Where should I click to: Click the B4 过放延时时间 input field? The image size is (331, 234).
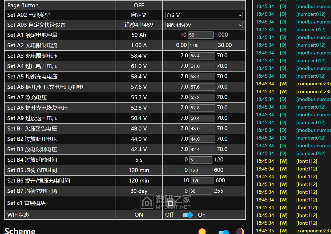point(200,160)
